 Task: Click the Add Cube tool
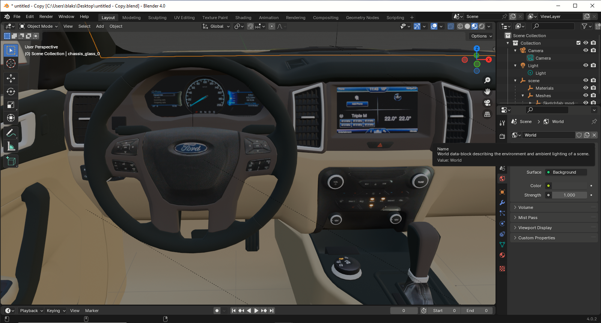click(x=11, y=161)
